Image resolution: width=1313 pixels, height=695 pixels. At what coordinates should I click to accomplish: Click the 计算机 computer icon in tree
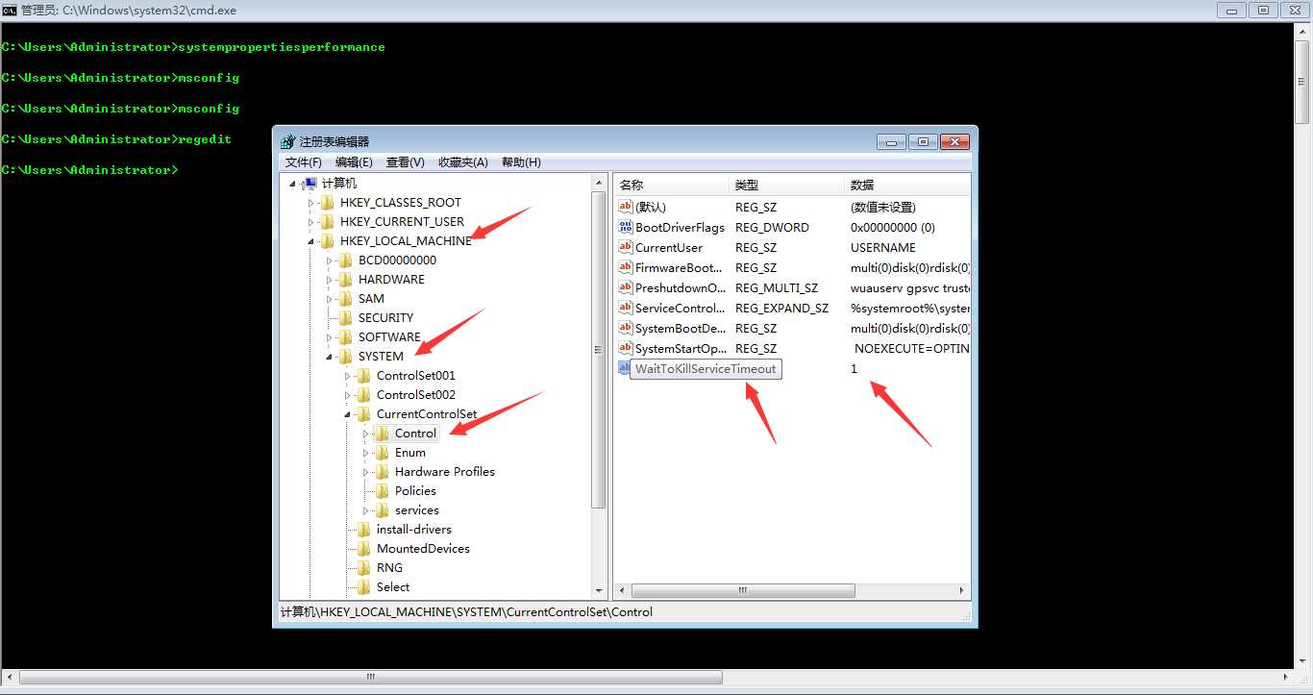(x=310, y=183)
